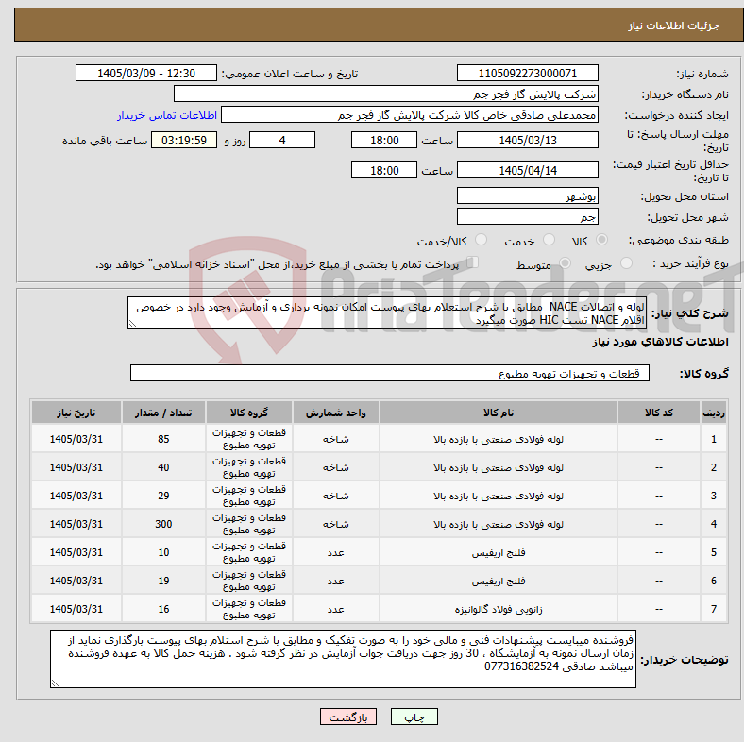Click the unit عدد in row 7

[336, 609]
